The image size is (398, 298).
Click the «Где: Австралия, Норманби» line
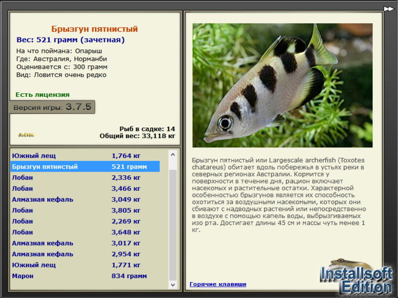coord(62,59)
